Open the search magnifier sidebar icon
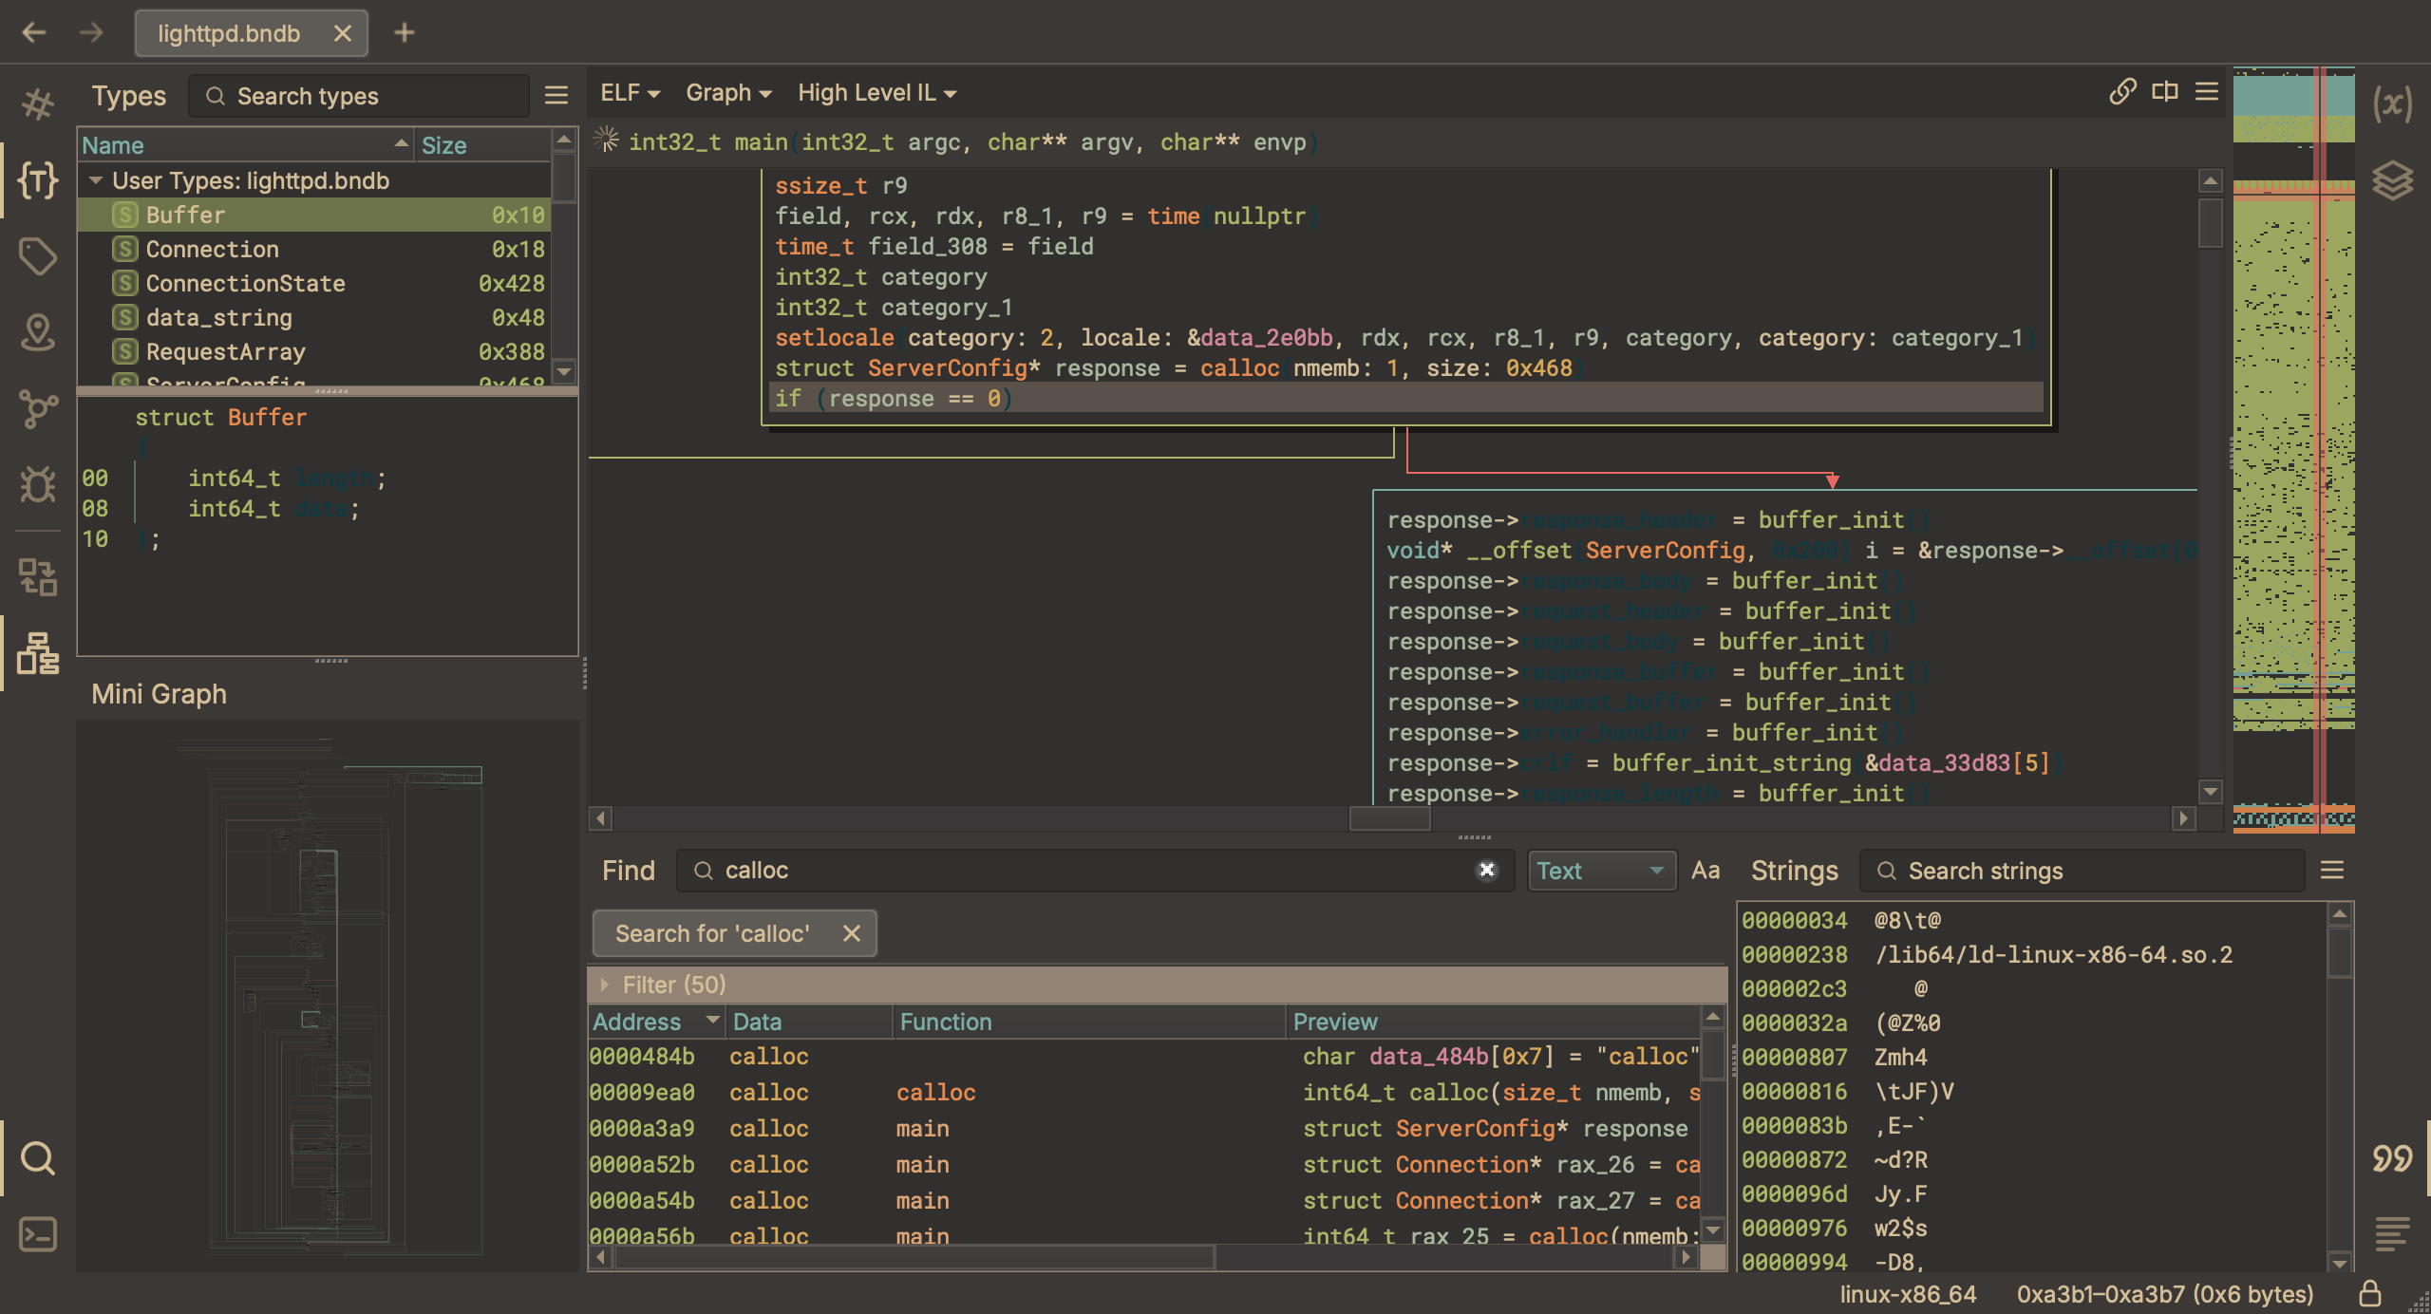Image resolution: width=2431 pixels, height=1314 pixels. point(38,1157)
